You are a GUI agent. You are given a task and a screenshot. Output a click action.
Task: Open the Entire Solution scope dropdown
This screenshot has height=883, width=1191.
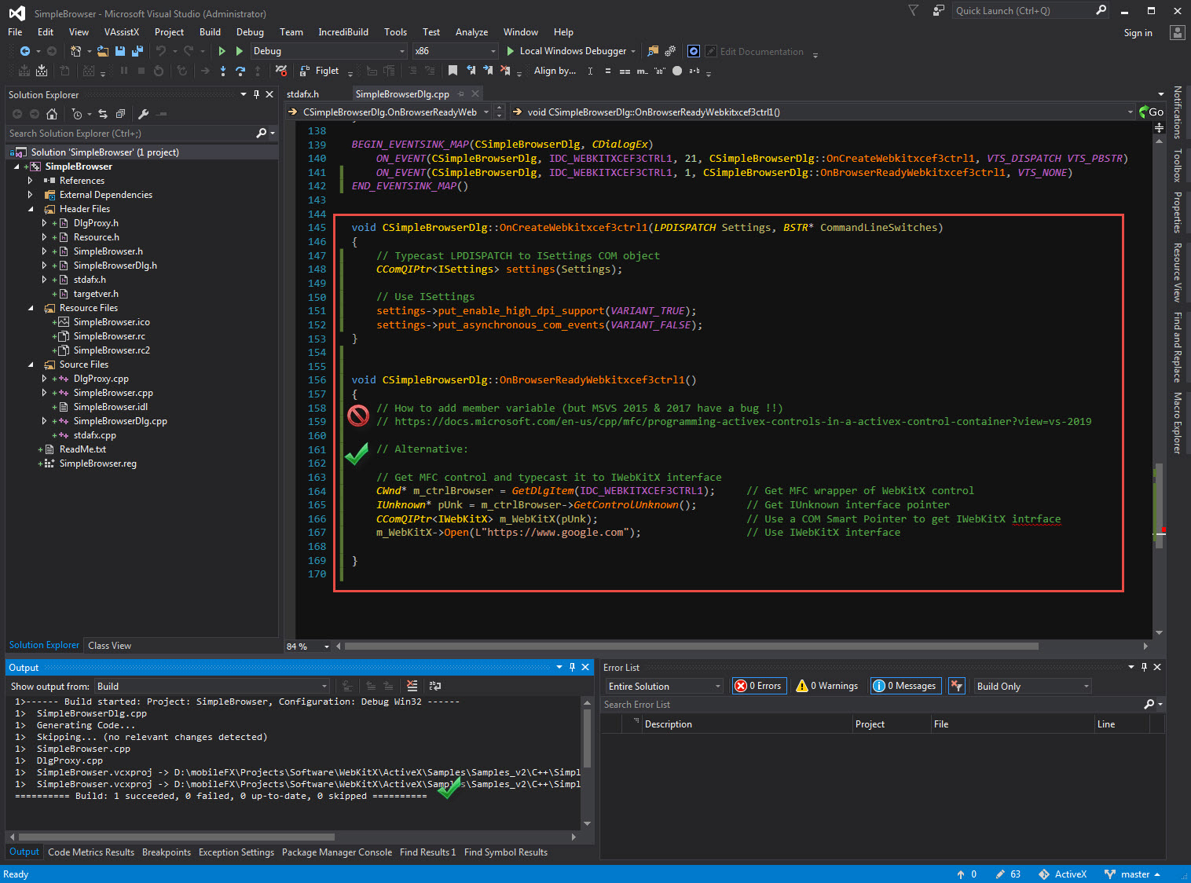664,686
